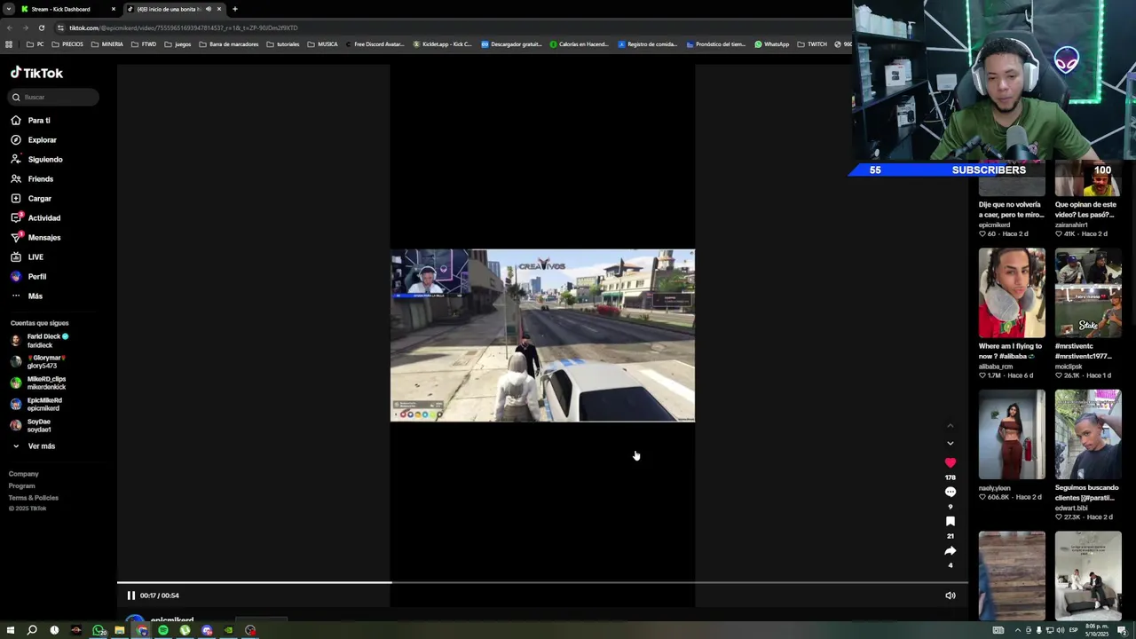Pause the TikTok video
This screenshot has height=639, width=1136.
pyautogui.click(x=130, y=596)
